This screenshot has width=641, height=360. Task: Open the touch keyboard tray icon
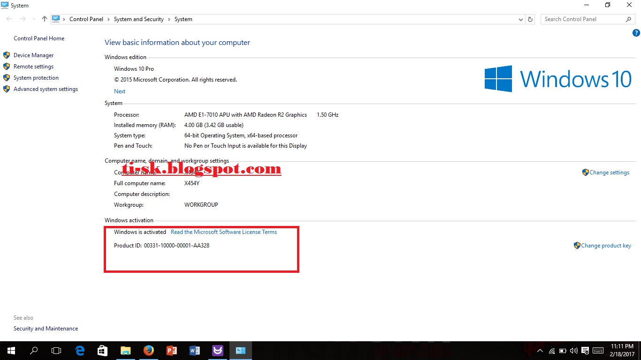598,351
